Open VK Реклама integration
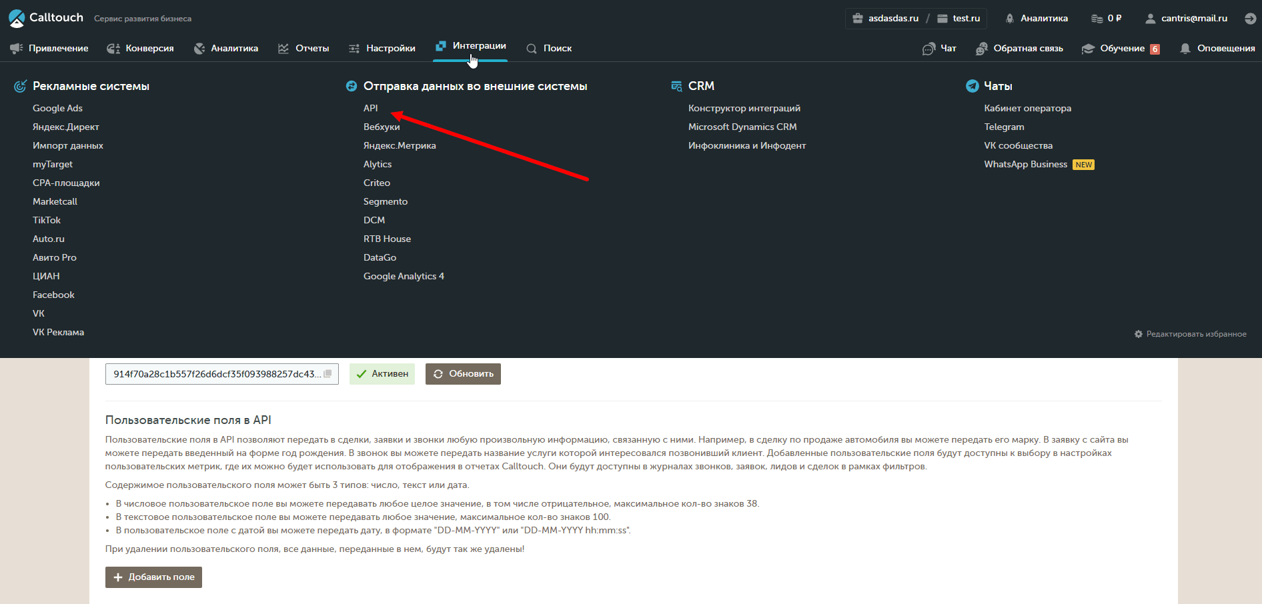1262x604 pixels. (x=58, y=332)
